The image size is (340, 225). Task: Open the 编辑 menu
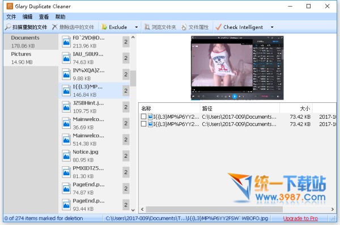[28, 16]
